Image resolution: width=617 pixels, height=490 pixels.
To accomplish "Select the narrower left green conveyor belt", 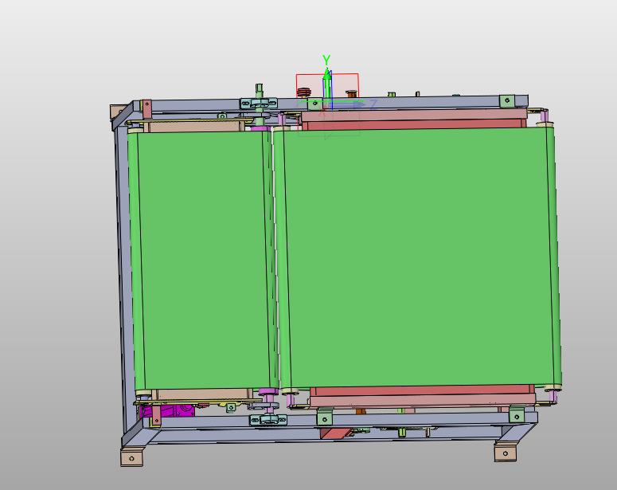I will 203,260.
